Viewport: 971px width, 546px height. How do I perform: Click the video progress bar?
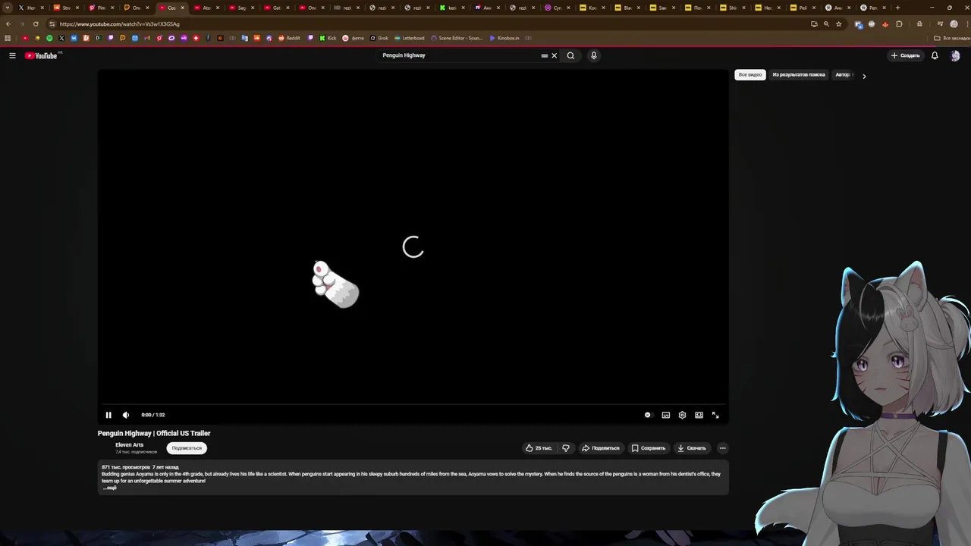pos(413,405)
